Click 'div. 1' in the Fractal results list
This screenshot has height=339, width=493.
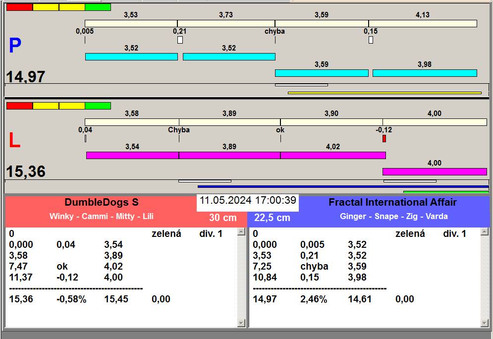coord(454,233)
